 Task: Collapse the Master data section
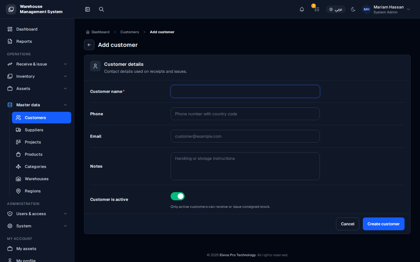37,105
